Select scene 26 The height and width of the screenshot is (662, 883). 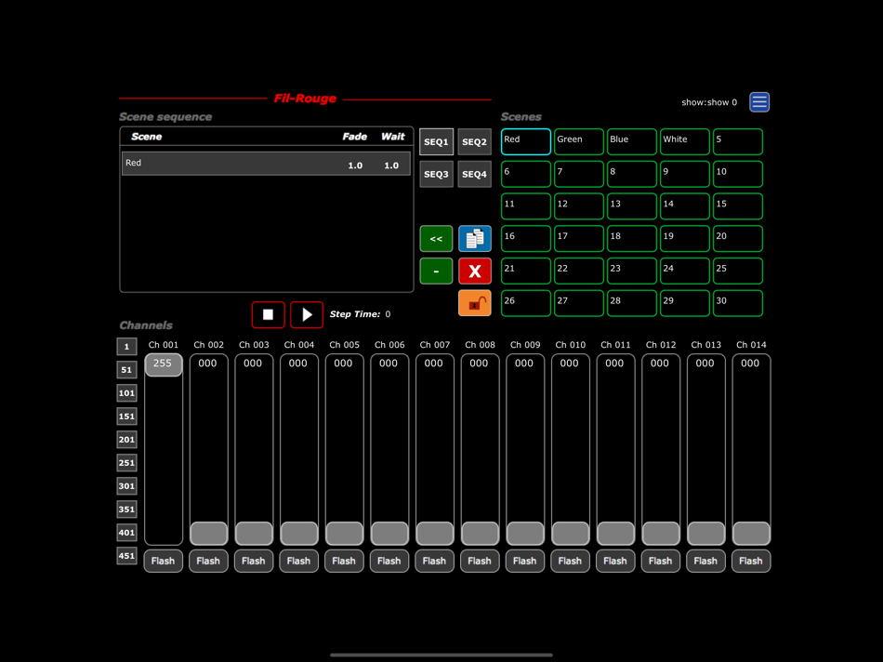[x=526, y=303]
